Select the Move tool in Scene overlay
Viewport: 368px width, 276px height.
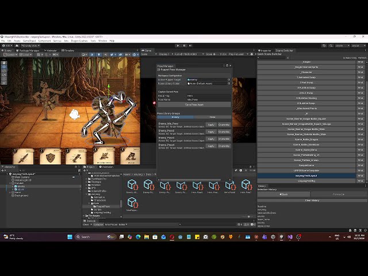(x=4, y=67)
